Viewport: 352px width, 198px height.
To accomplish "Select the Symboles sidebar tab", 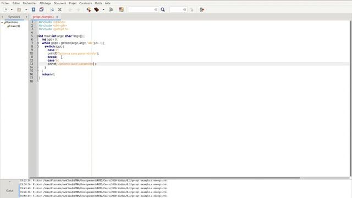I will click(x=14, y=17).
